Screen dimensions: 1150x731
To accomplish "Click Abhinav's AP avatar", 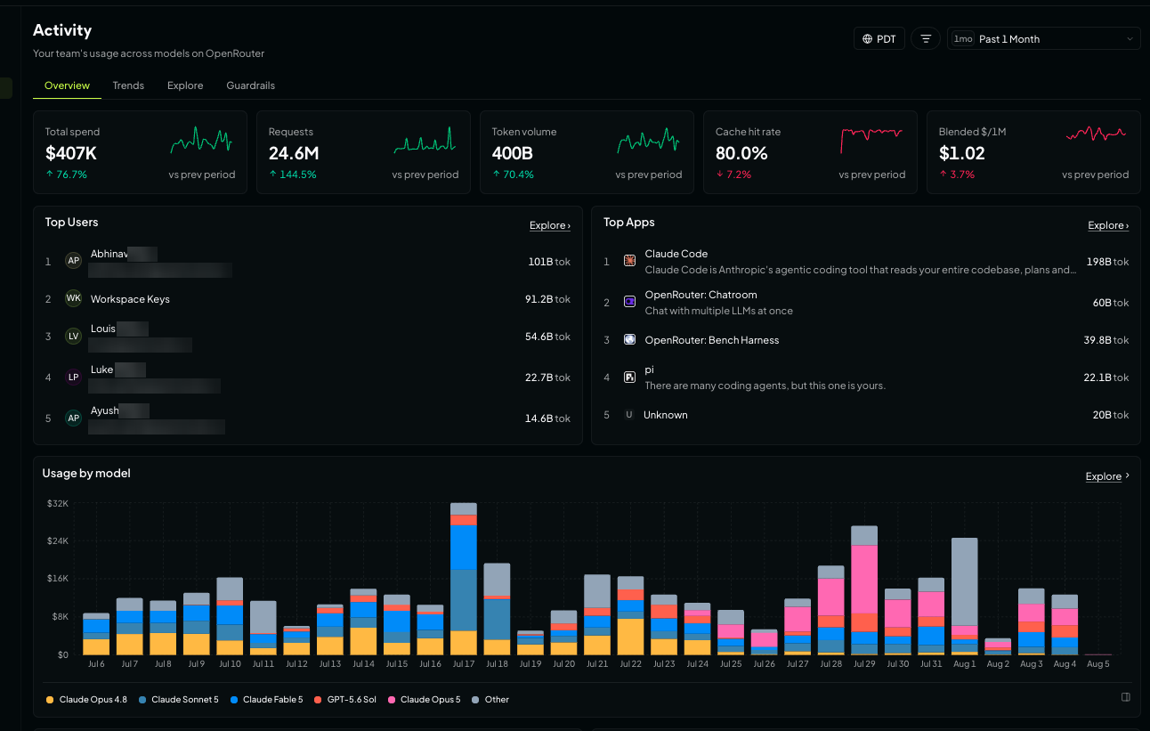I will click(x=74, y=261).
